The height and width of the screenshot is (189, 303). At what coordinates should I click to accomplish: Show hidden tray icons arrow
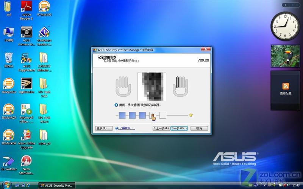[x=264, y=185]
